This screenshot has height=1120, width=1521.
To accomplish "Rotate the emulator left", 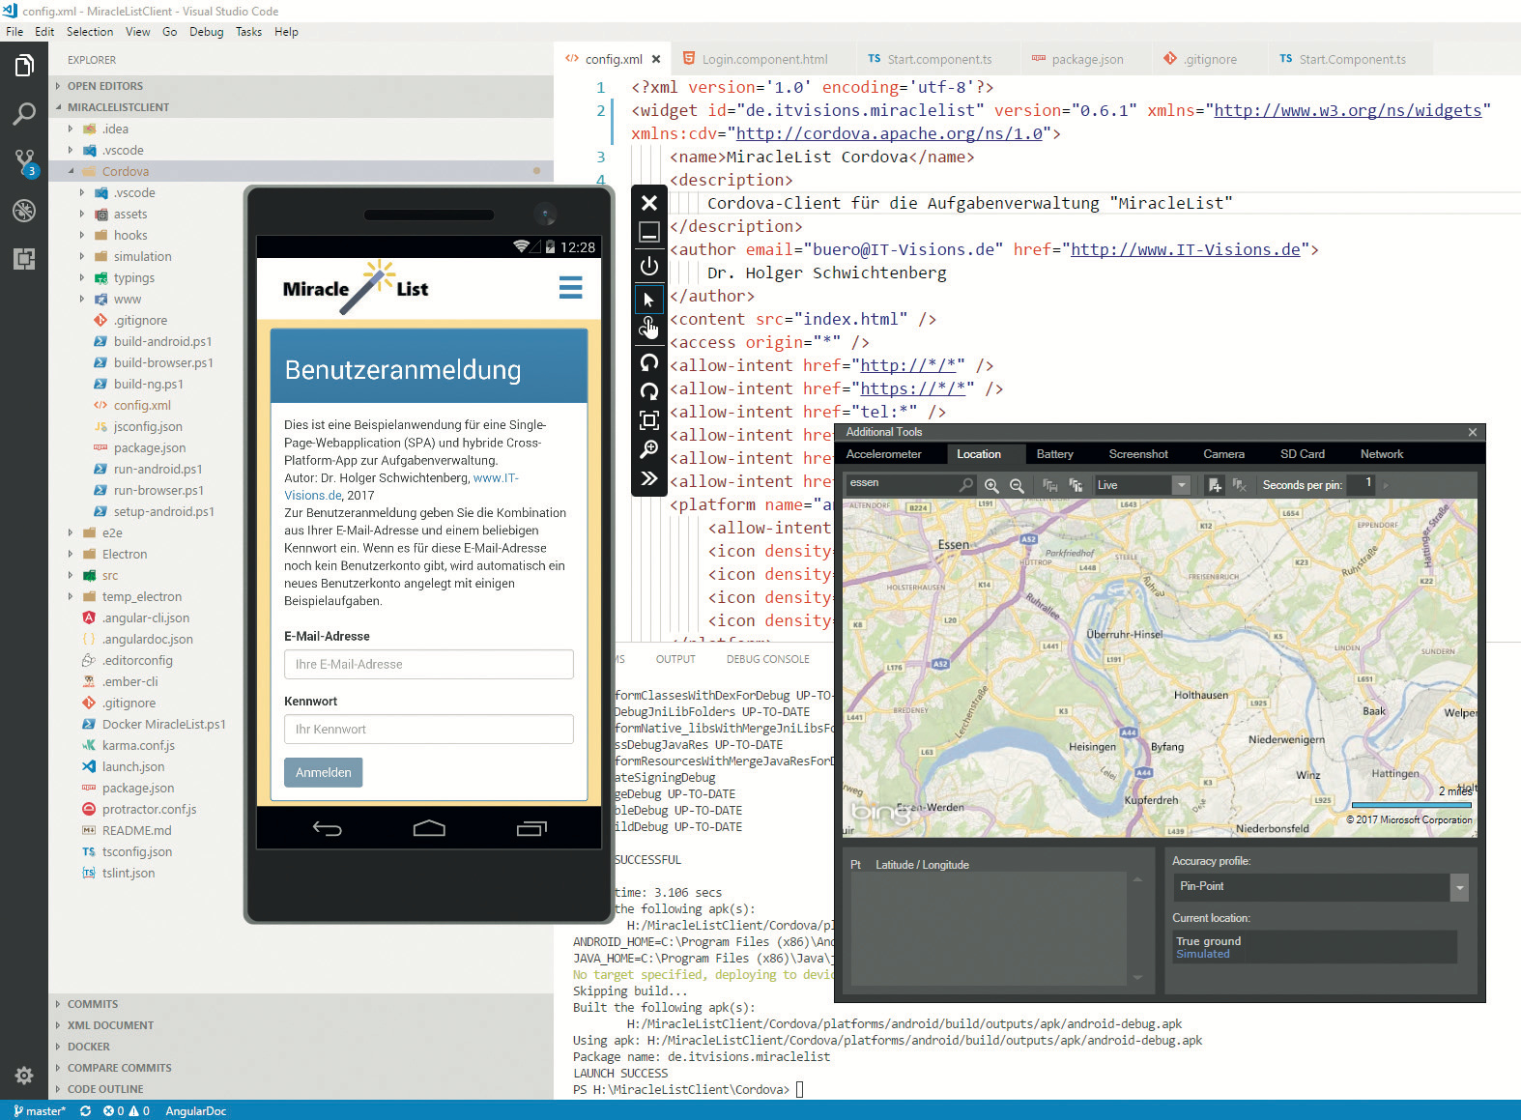I will 649,361.
